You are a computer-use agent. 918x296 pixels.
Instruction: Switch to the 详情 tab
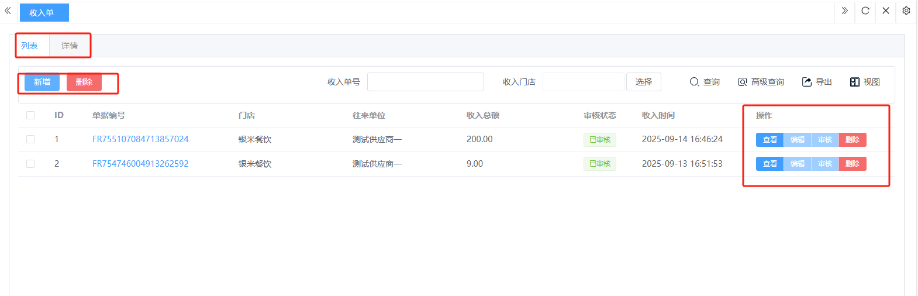pos(70,46)
